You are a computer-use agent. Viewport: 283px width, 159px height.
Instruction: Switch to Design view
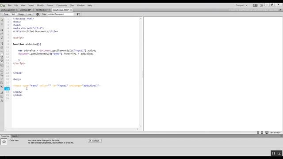(21, 14)
